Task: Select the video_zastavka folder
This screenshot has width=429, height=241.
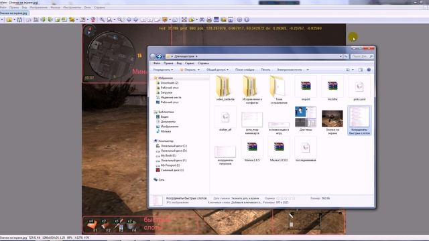Action: [225, 89]
